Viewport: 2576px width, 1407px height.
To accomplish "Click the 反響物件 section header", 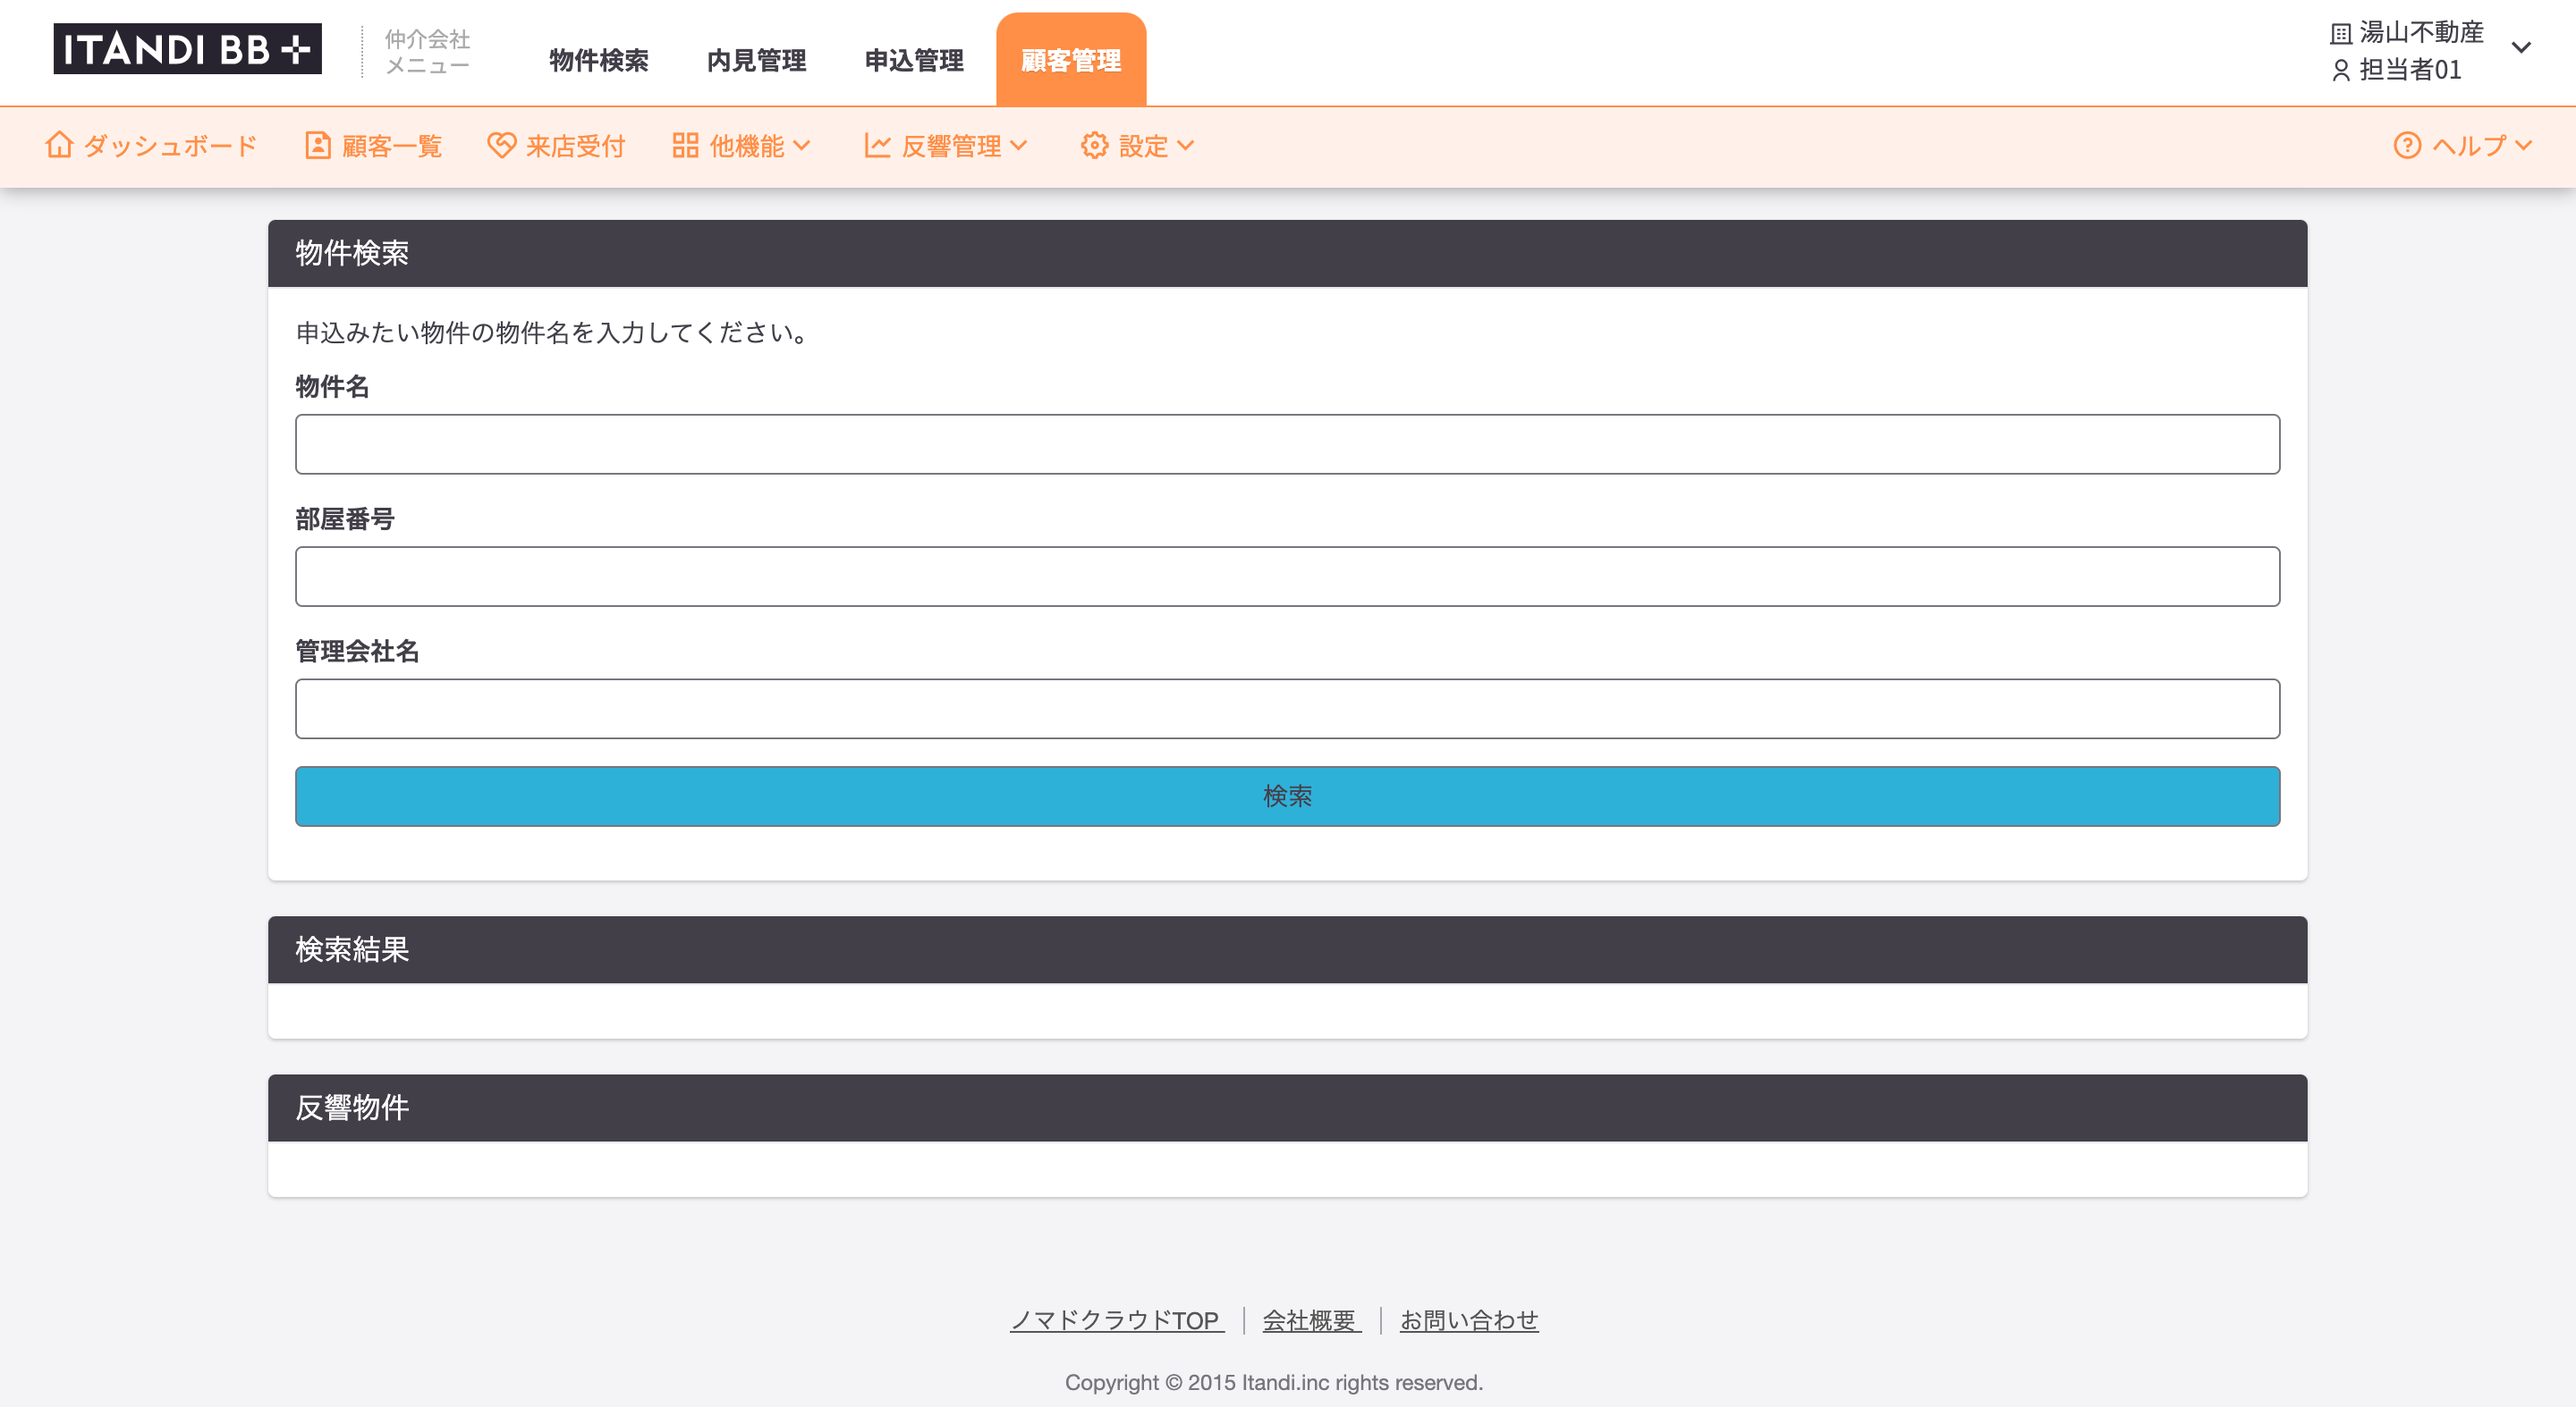I will tap(1287, 1108).
